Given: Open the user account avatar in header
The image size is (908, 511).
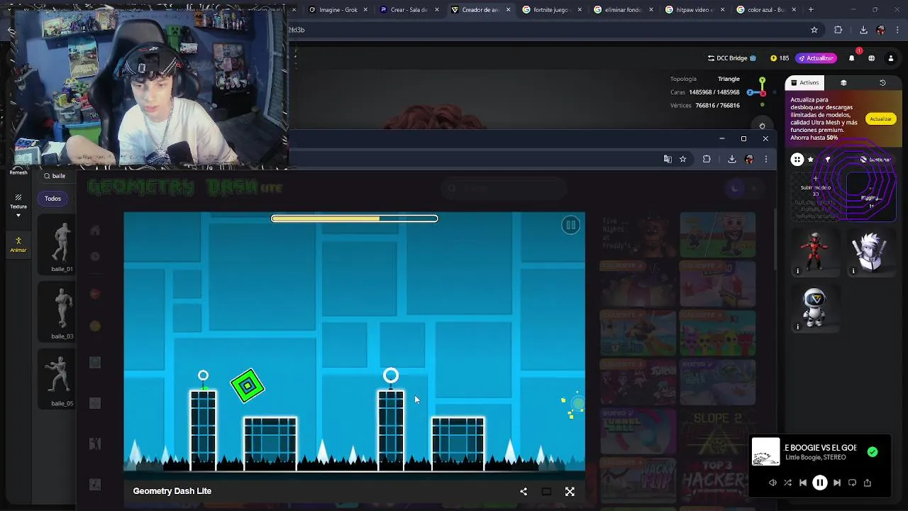Looking at the screenshot, I should click(x=891, y=58).
